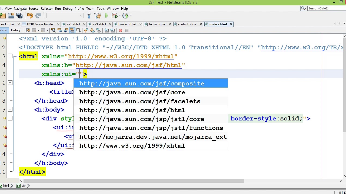Open the Source menu

point(34,9)
